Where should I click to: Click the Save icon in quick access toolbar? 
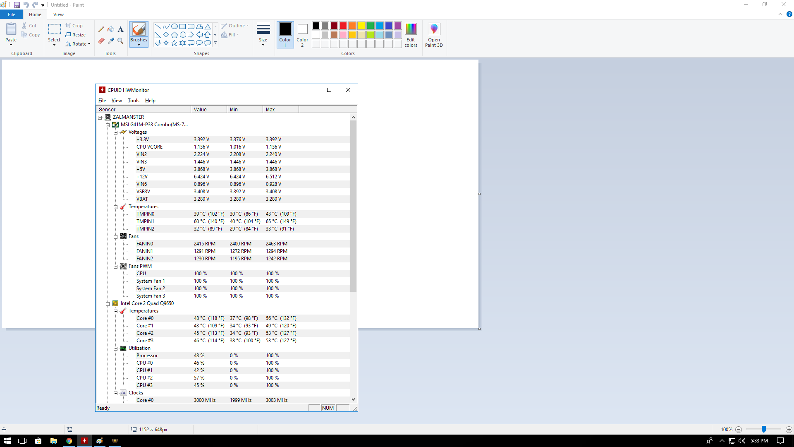(x=17, y=5)
